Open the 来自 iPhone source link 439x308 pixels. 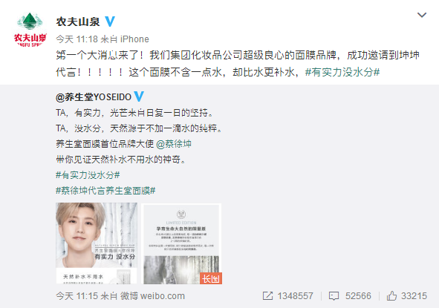125,39
